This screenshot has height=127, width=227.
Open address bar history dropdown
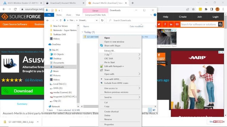(x=97, y=20)
